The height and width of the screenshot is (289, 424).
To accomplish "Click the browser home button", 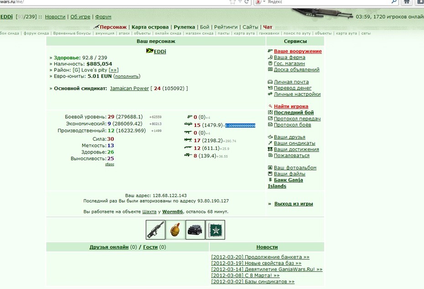I will [x=407, y=2].
